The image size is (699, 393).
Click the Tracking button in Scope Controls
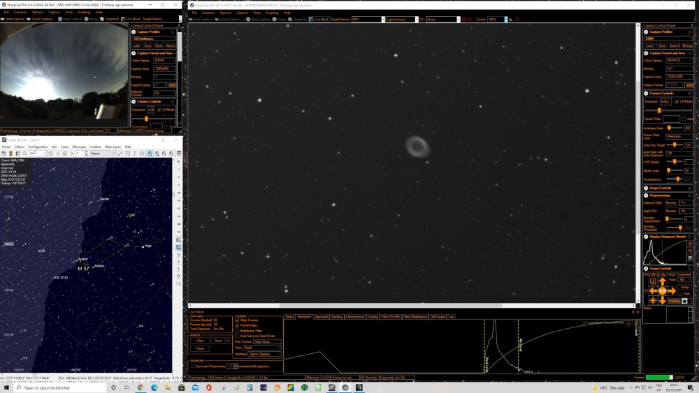tap(674, 301)
